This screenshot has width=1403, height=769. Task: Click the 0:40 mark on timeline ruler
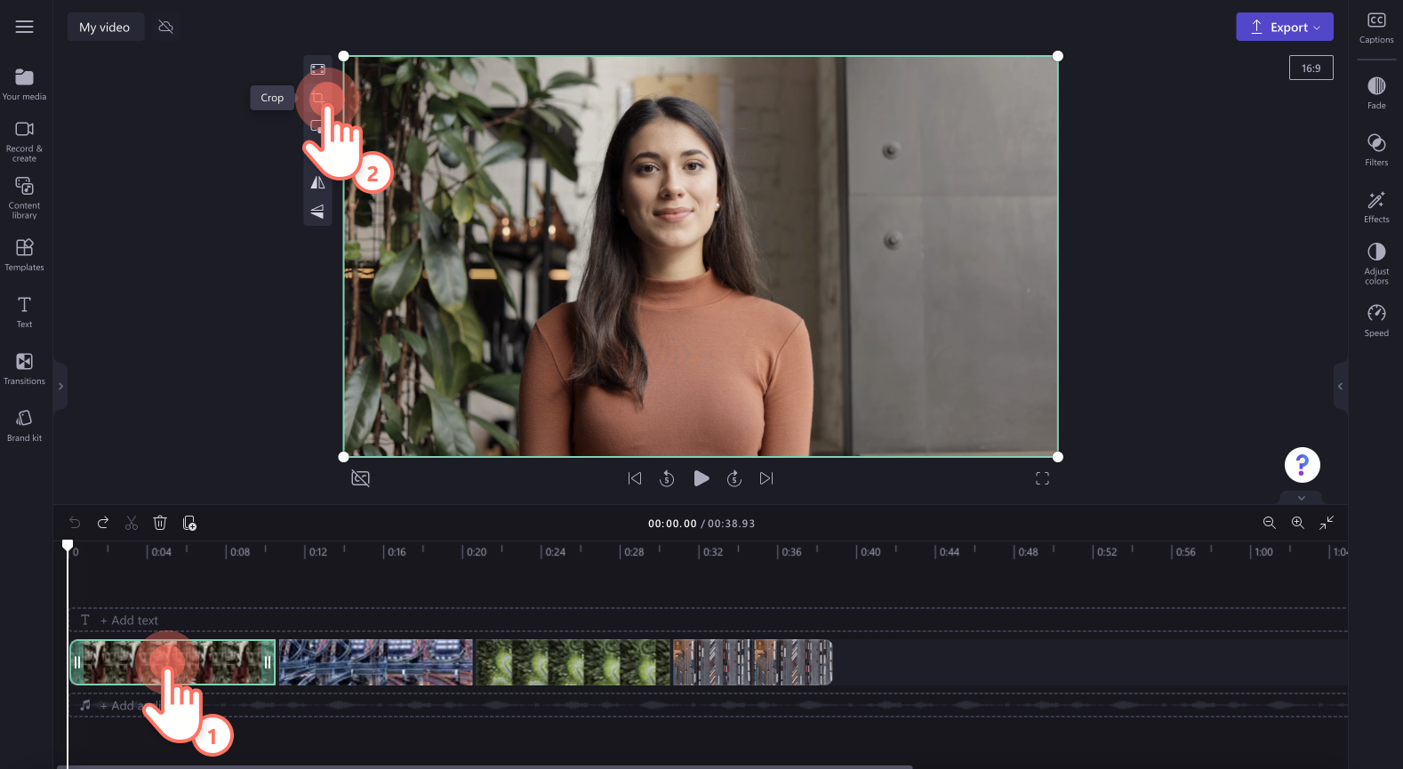[870, 552]
